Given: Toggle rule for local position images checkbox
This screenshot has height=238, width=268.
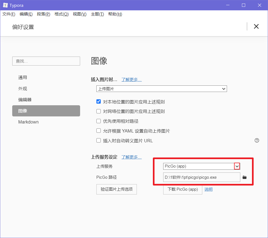Looking at the screenshot, I should pyautogui.click(x=99, y=101).
